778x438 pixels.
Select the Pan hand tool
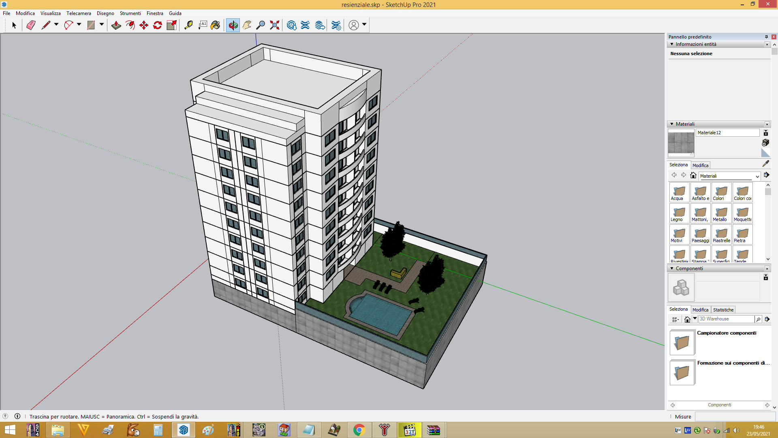247,25
